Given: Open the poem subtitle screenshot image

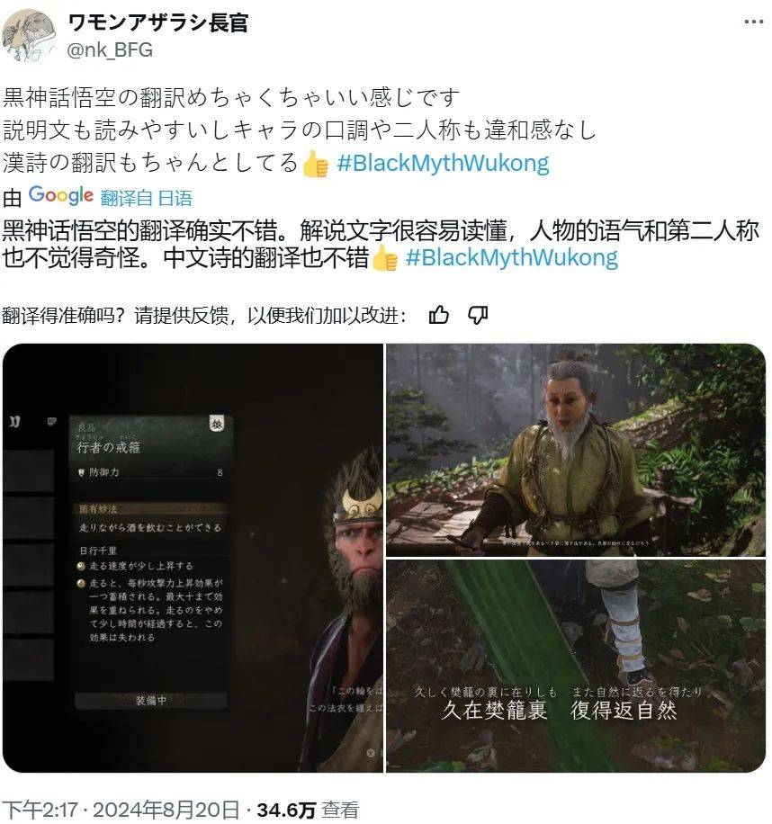Looking at the screenshot, I should coord(576,667).
